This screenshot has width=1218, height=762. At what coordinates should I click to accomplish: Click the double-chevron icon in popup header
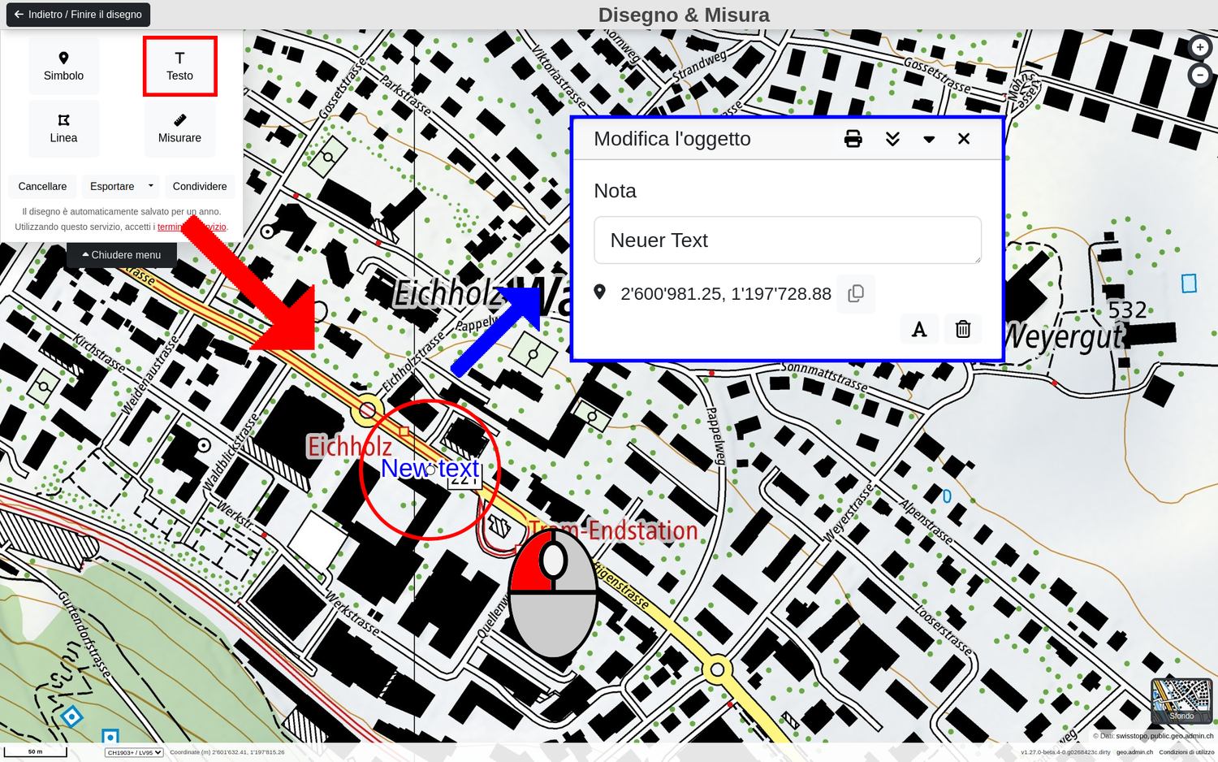(892, 139)
